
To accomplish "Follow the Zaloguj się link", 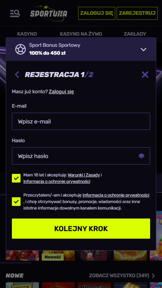I will [61, 92].
